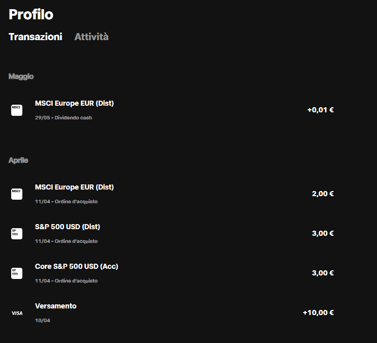Open the Transazioni tab
Viewport: 377px width, 343px height.
36,37
